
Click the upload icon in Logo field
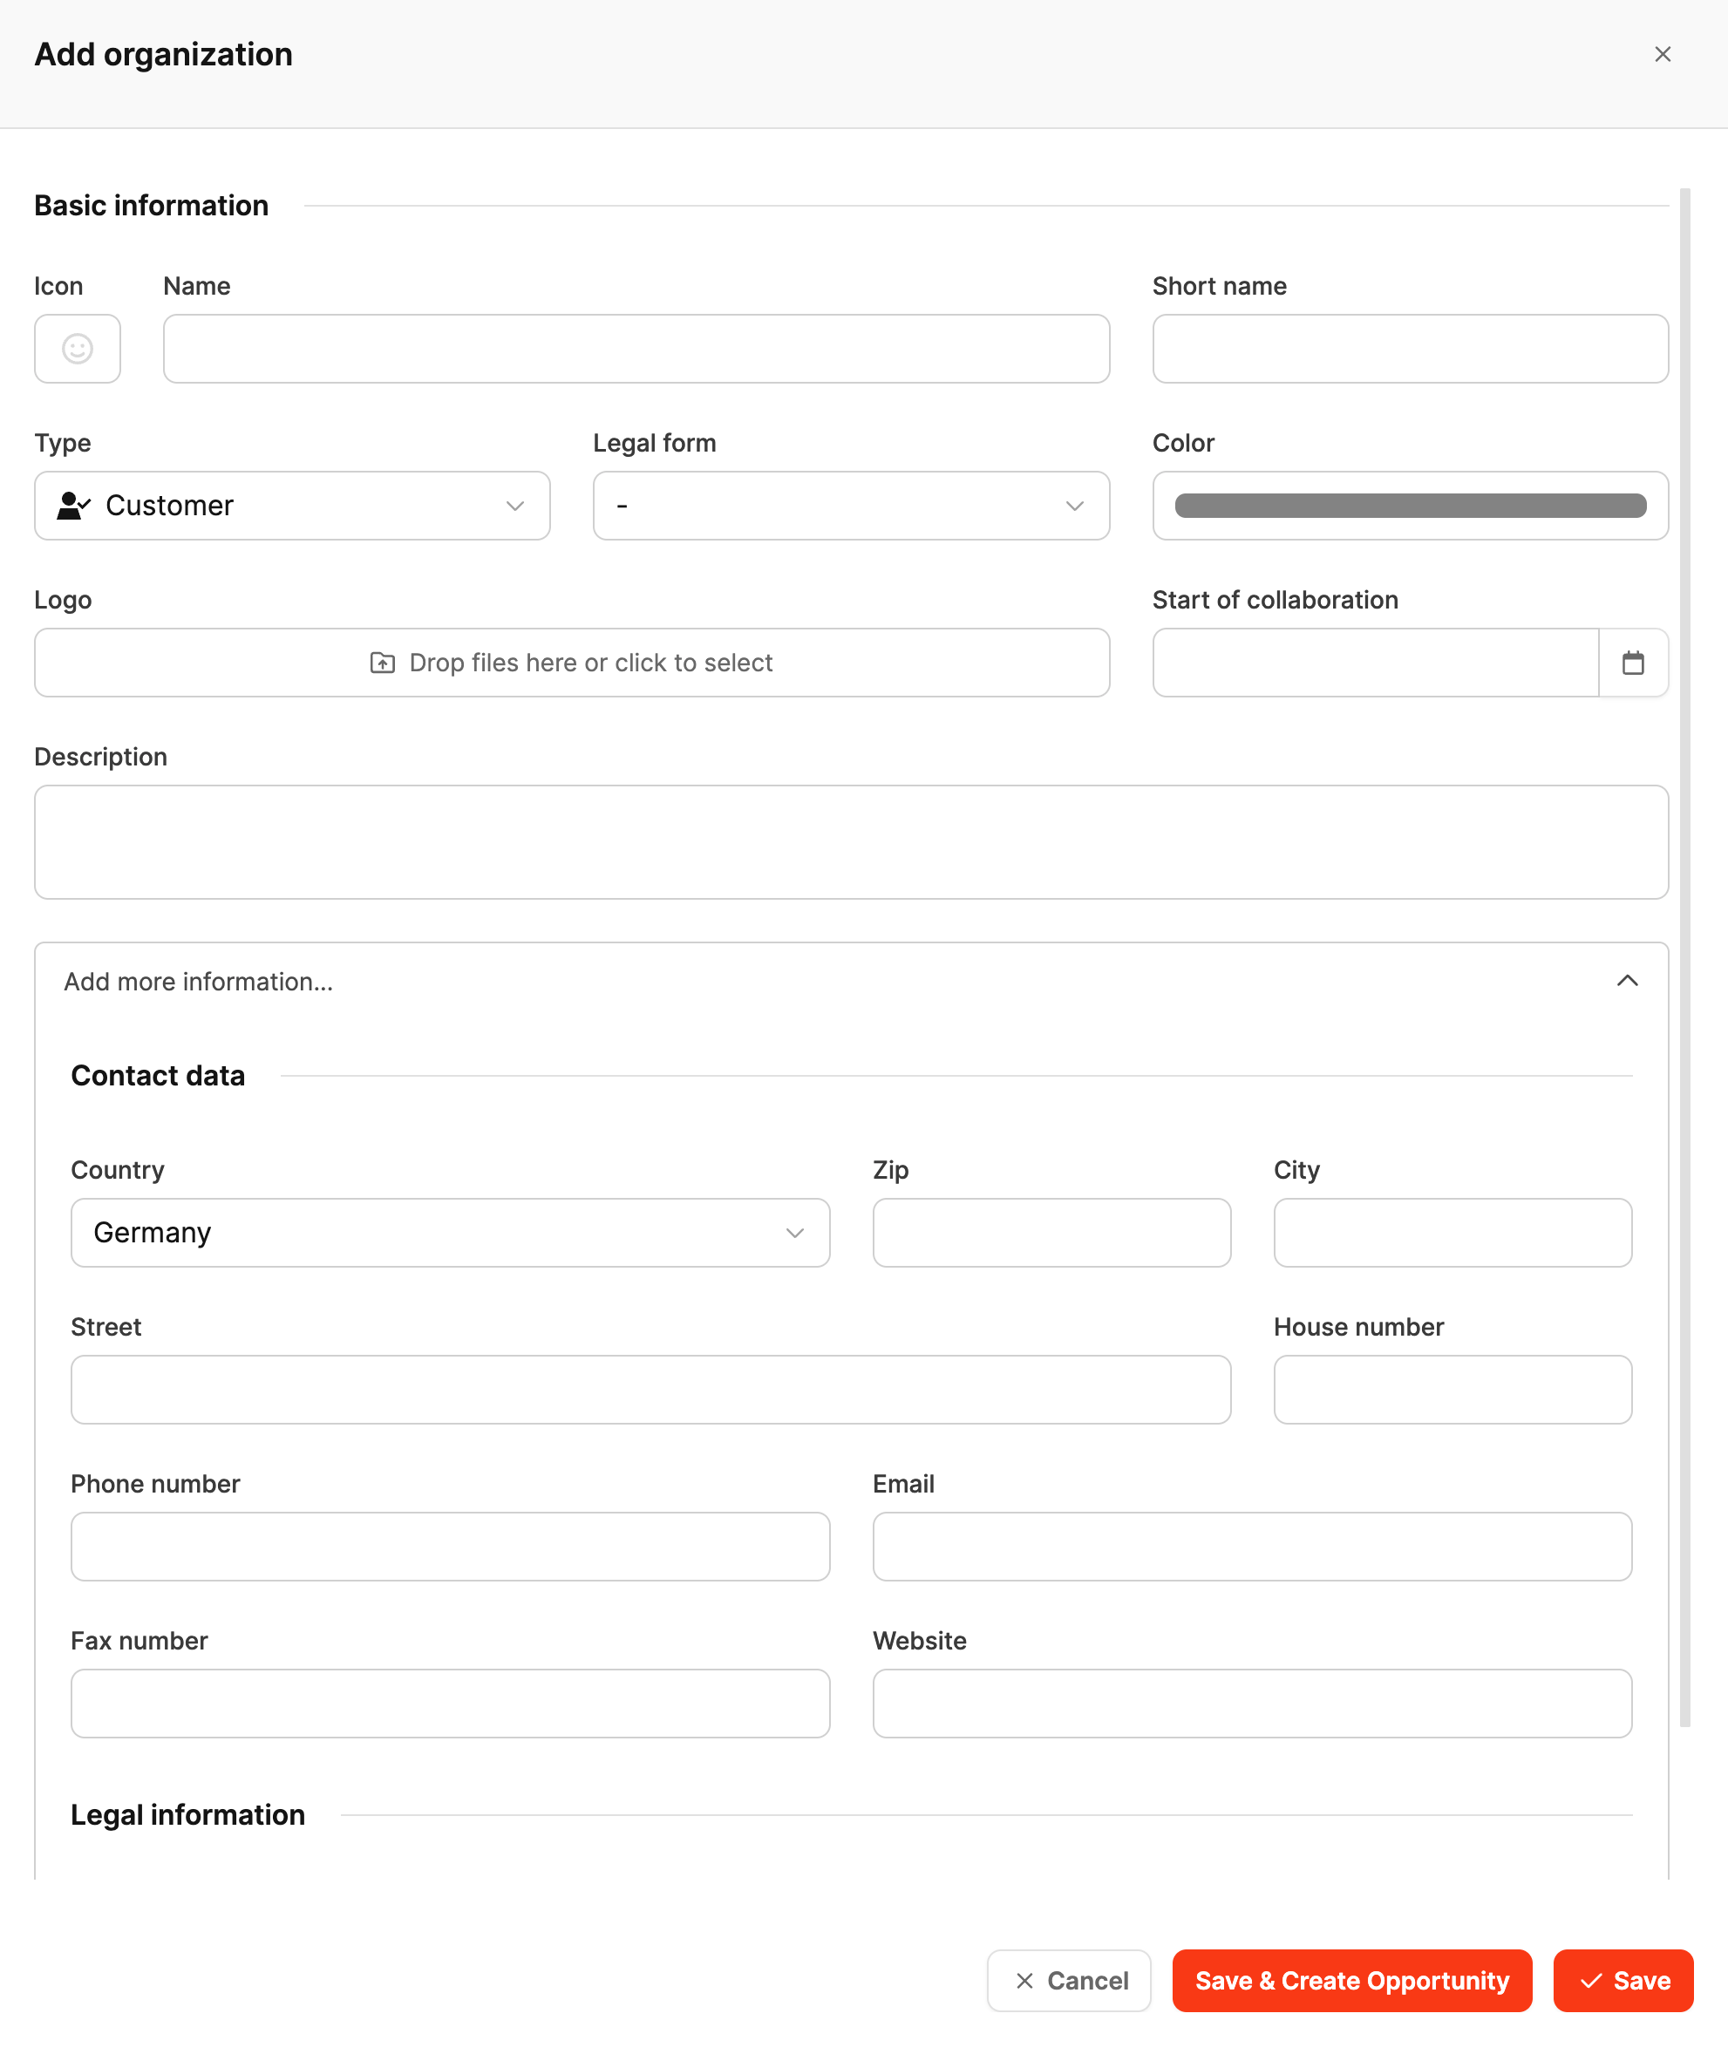pyautogui.click(x=383, y=663)
